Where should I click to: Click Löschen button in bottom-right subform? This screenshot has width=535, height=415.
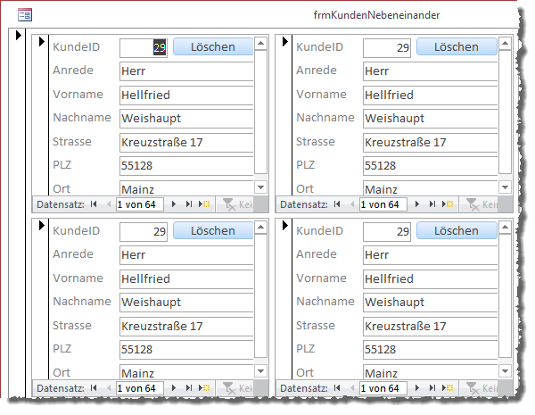tap(457, 230)
